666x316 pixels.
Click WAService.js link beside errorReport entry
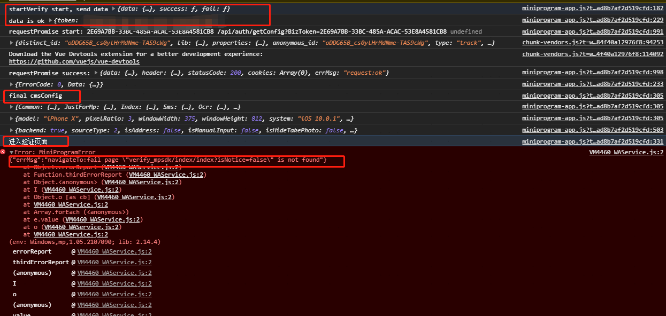click(x=114, y=251)
